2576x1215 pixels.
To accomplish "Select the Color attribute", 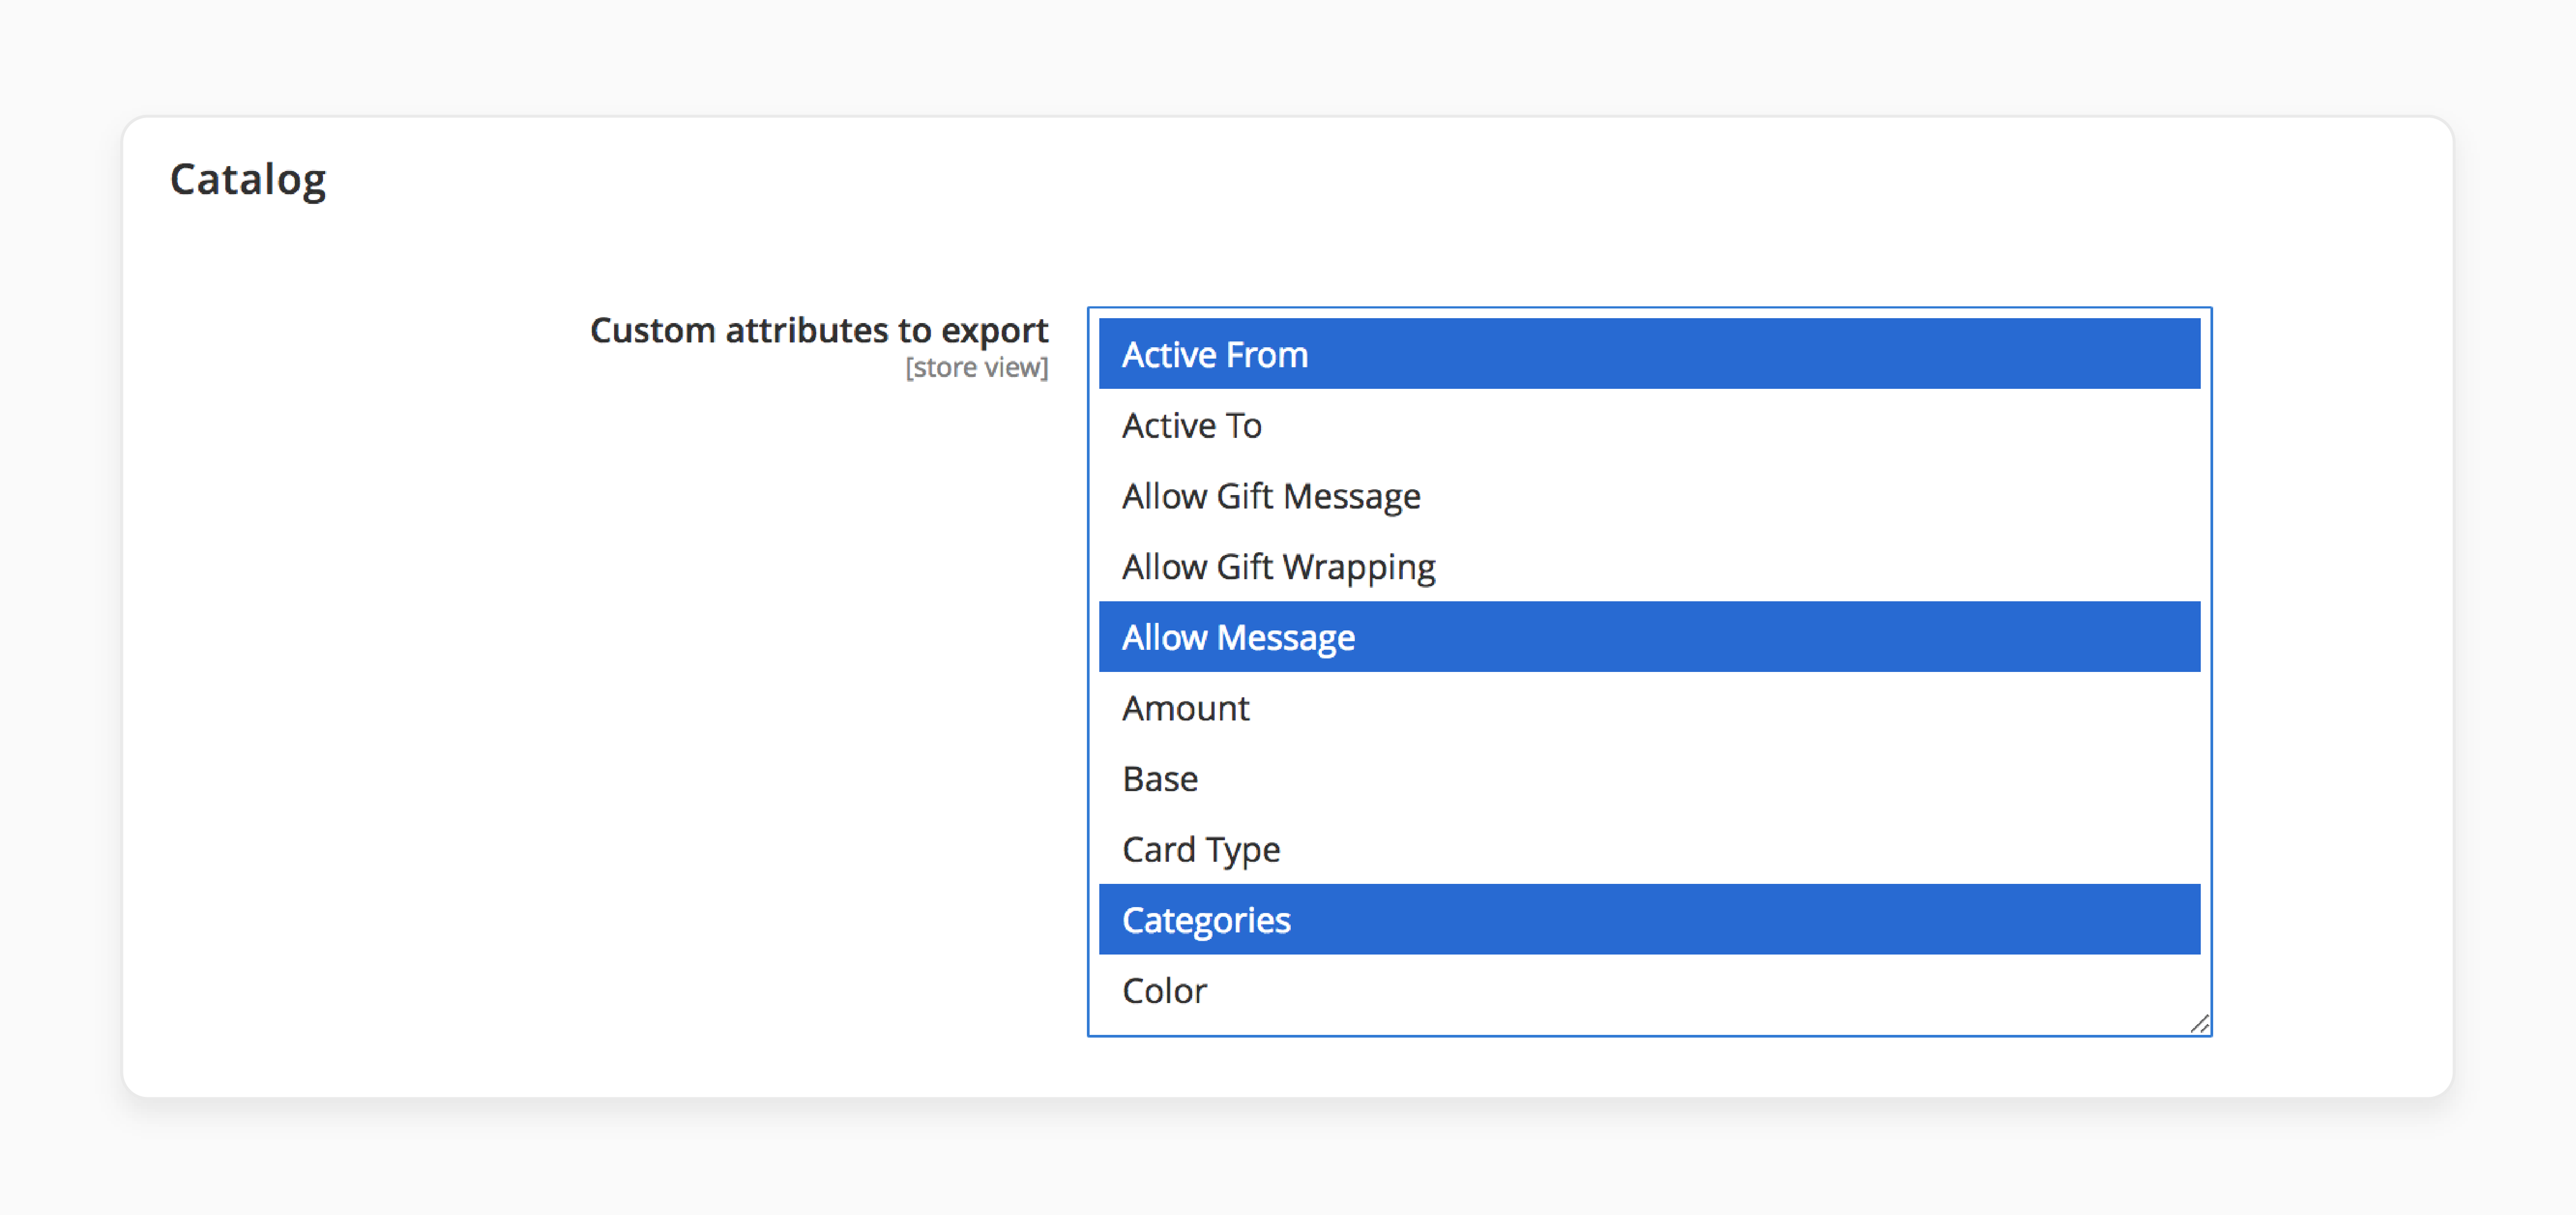I will pos(1649,990).
